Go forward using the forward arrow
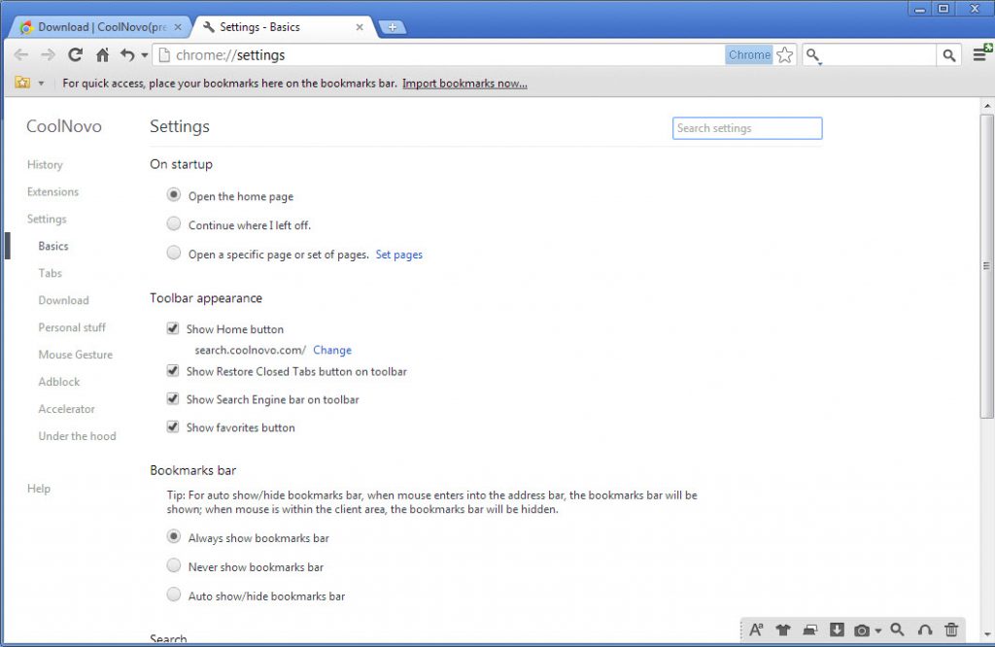This screenshot has width=995, height=647. click(x=49, y=55)
